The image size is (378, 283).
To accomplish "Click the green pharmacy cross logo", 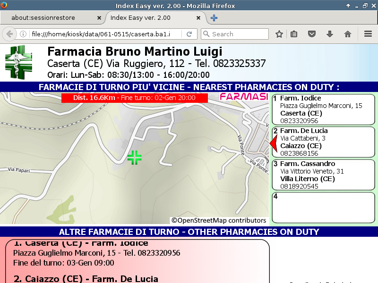I will point(18,62).
